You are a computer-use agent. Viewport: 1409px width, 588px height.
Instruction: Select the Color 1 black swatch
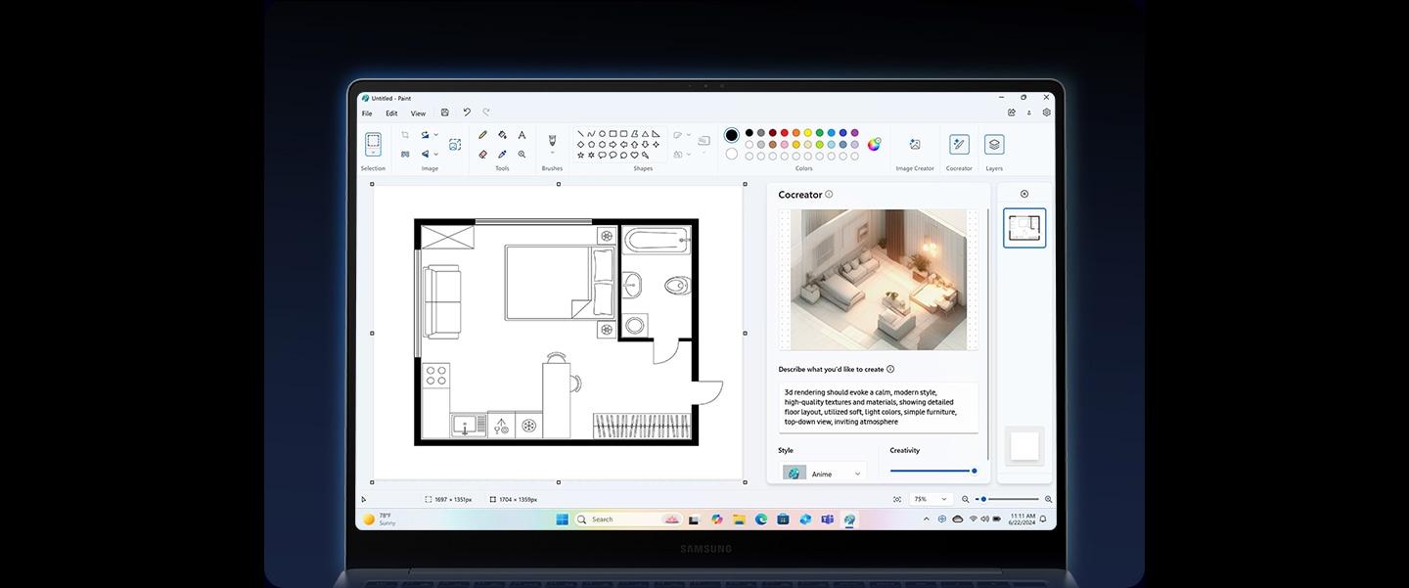(x=732, y=135)
